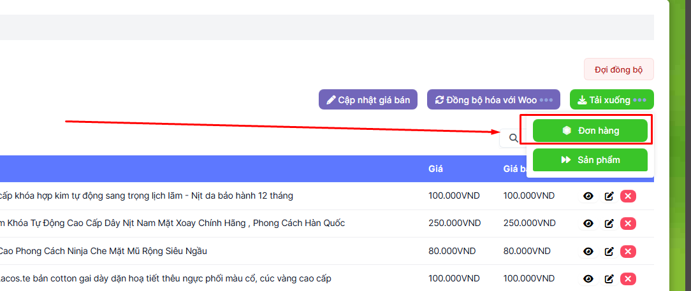The height and width of the screenshot is (291, 691).
Task: Click the 'Cập nhật giá bán' button
Action: click(368, 100)
